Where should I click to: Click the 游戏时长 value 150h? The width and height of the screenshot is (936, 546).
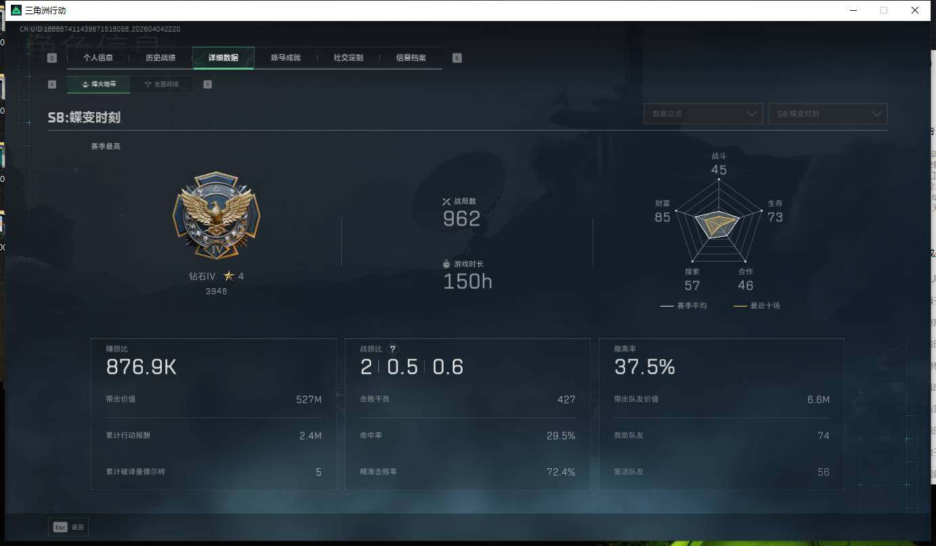pos(467,281)
